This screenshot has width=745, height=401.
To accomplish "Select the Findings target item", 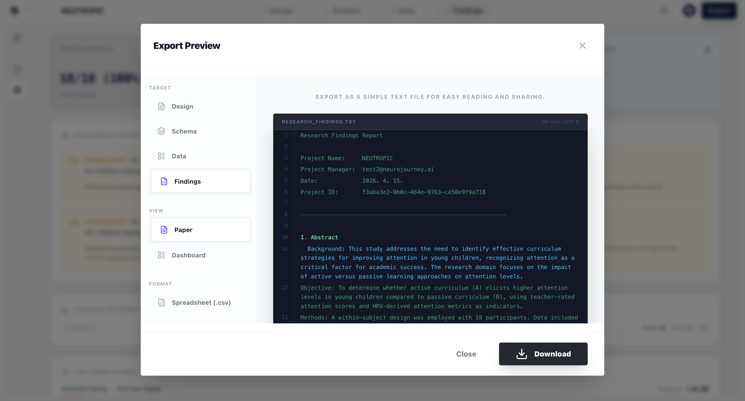I will 187,181.
